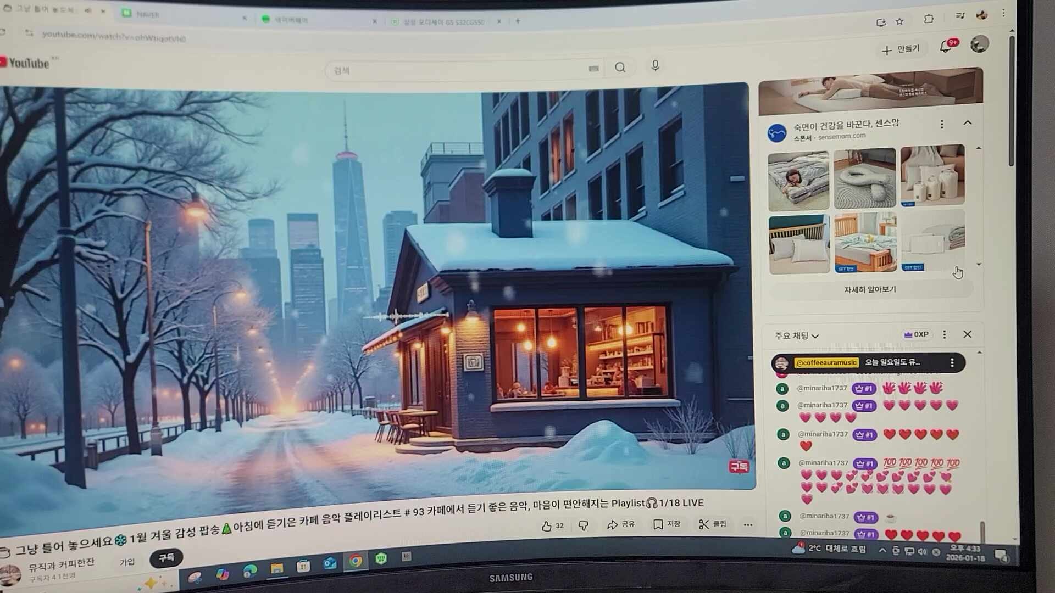Start voice search with the microphone icon
The height and width of the screenshot is (593, 1055).
click(x=655, y=66)
